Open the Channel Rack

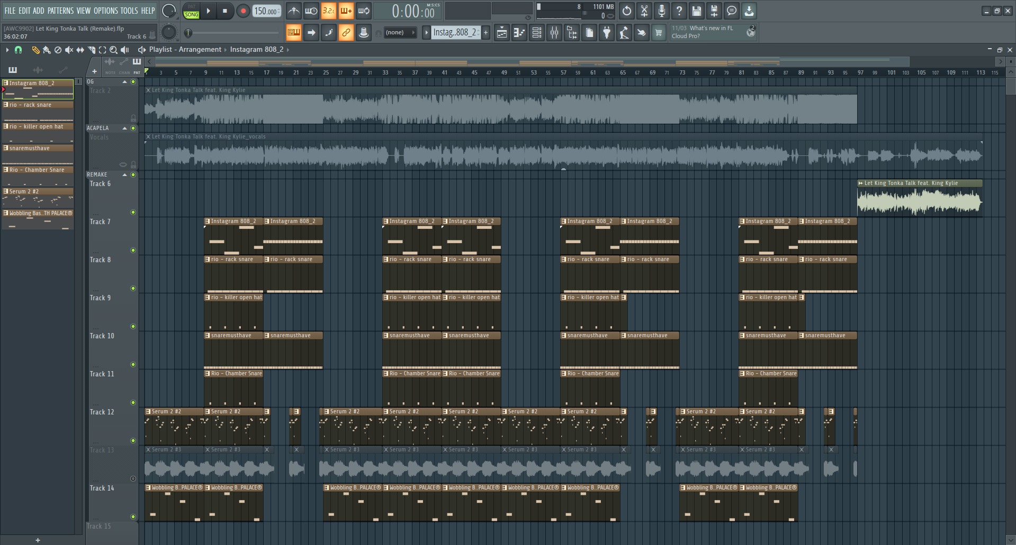pyautogui.click(x=537, y=33)
